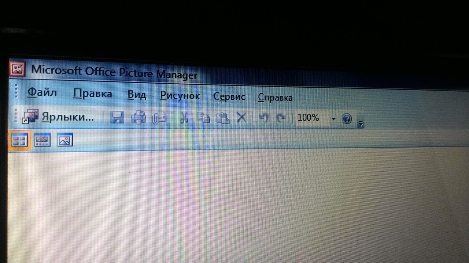The width and height of the screenshot is (469, 263).
Task: Expand the toolbar options arrow
Action: 361,124
